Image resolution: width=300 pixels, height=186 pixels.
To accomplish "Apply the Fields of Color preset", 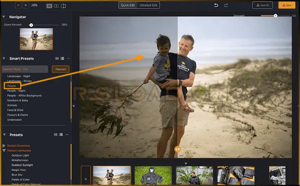I will tap(20, 180).
